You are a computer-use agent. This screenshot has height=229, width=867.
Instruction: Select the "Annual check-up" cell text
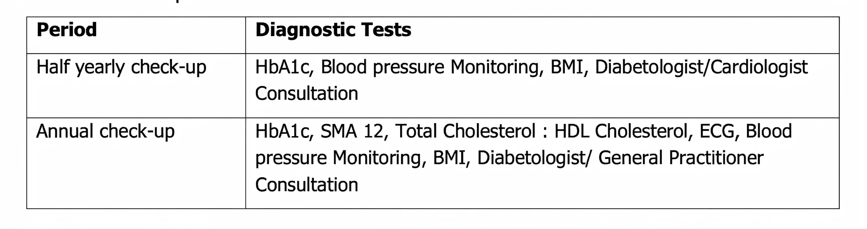(x=105, y=131)
